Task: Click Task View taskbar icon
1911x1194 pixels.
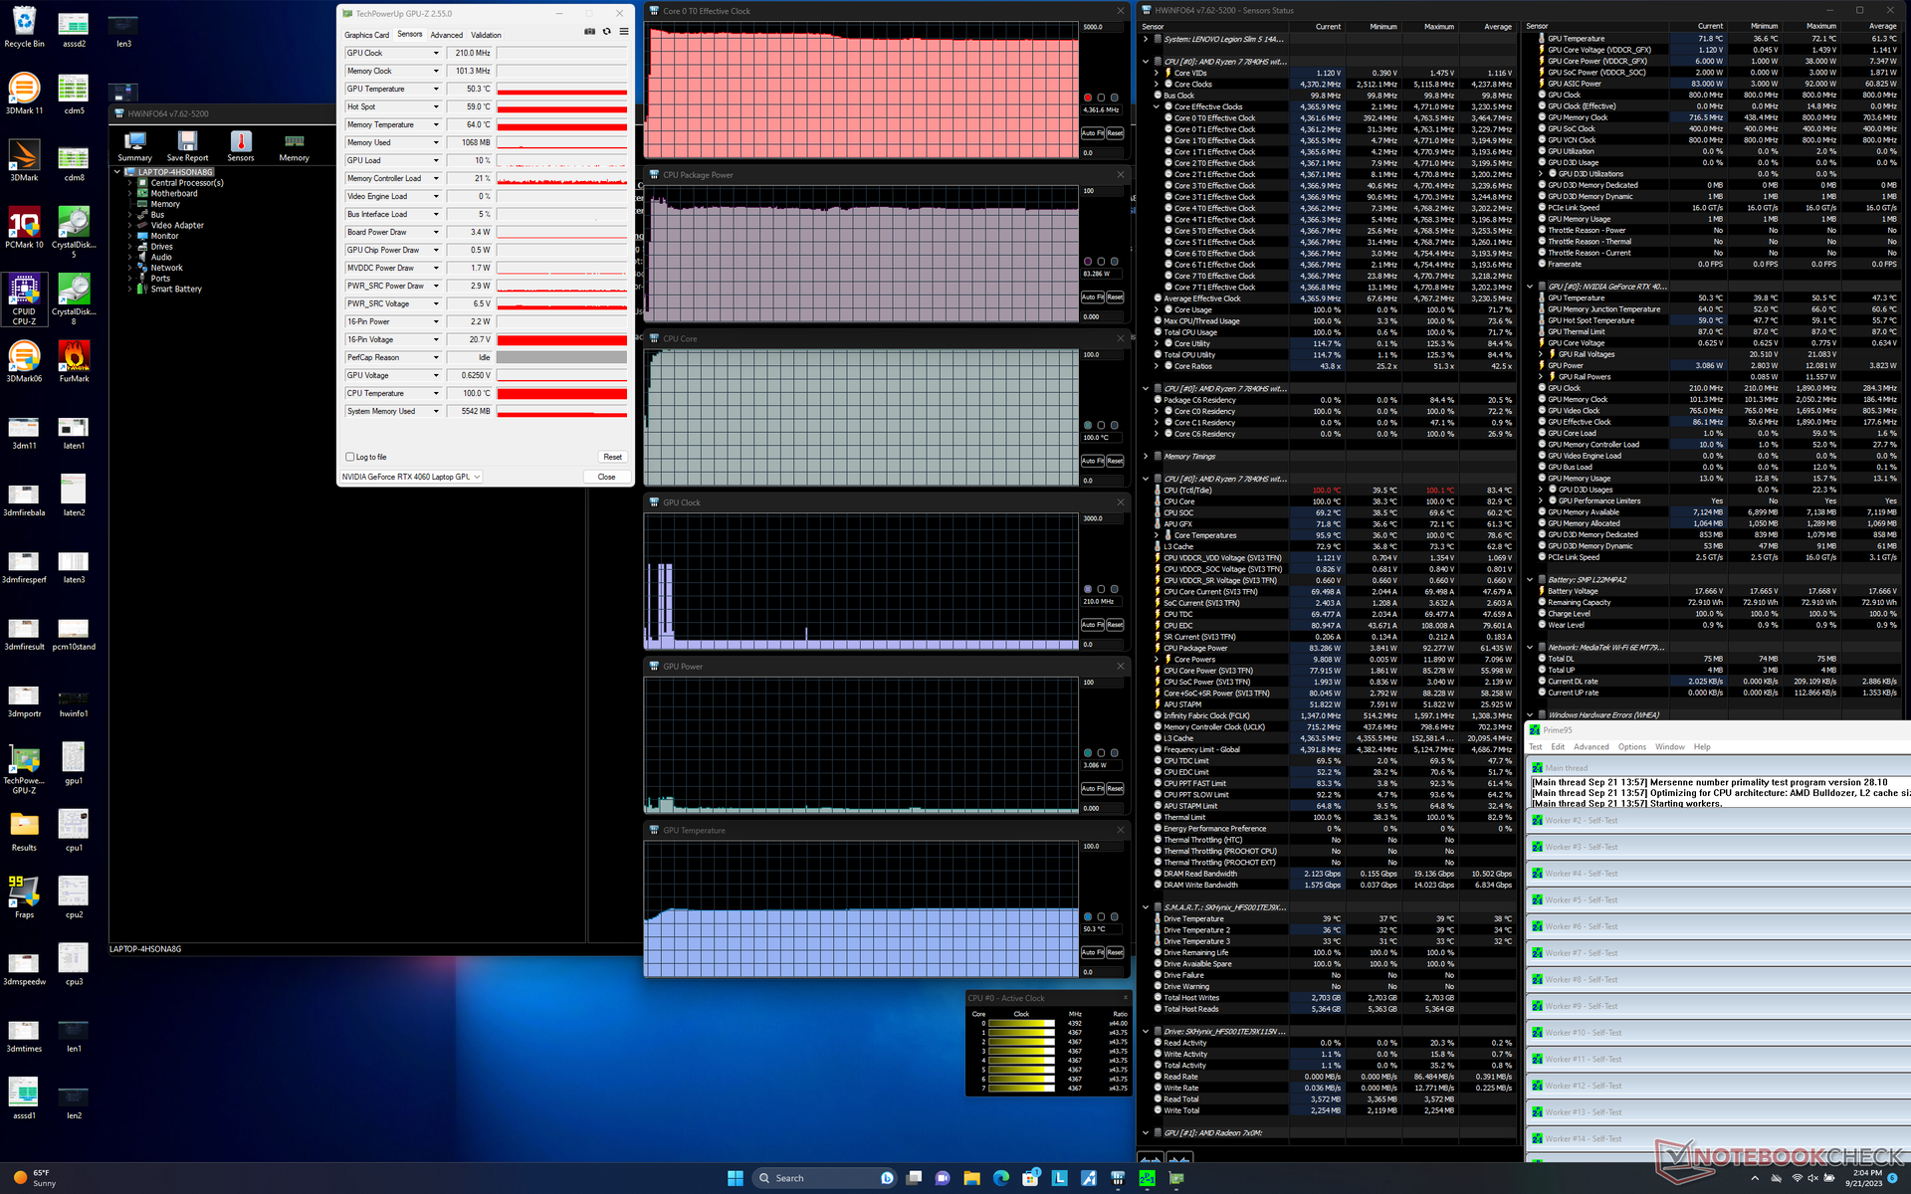Action: pyautogui.click(x=913, y=1178)
